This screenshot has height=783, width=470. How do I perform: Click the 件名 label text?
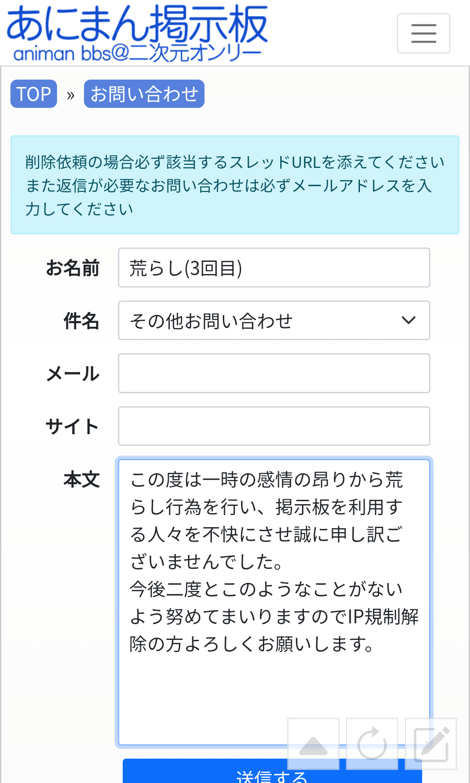pos(81,321)
